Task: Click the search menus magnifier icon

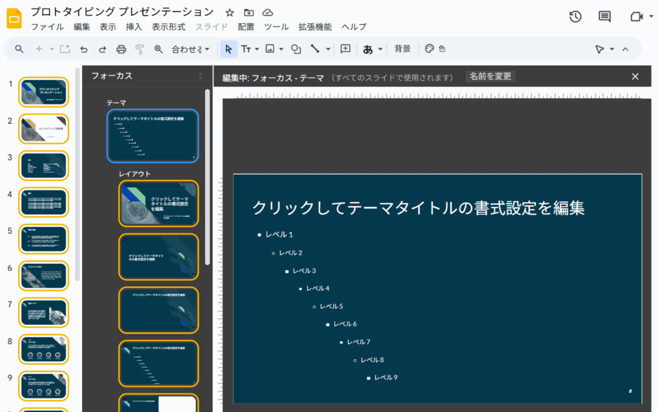Action: (19, 49)
